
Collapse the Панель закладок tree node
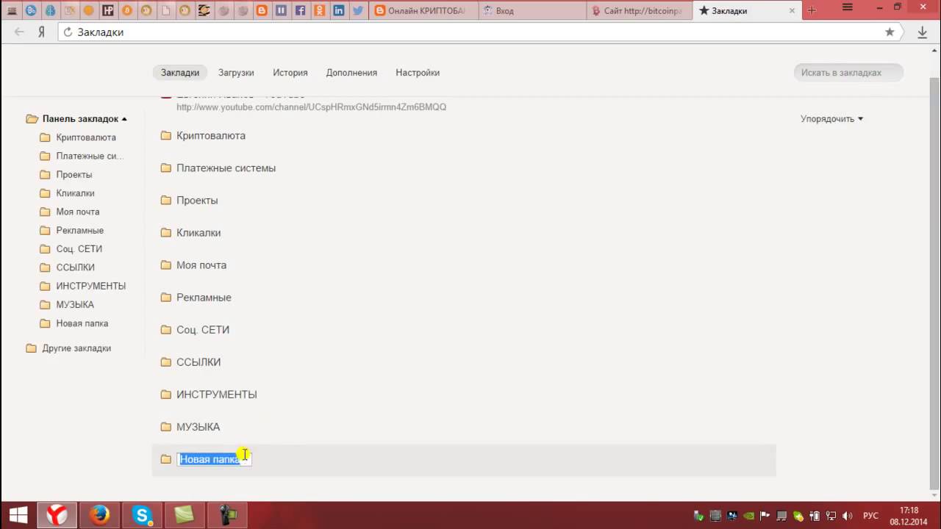124,119
